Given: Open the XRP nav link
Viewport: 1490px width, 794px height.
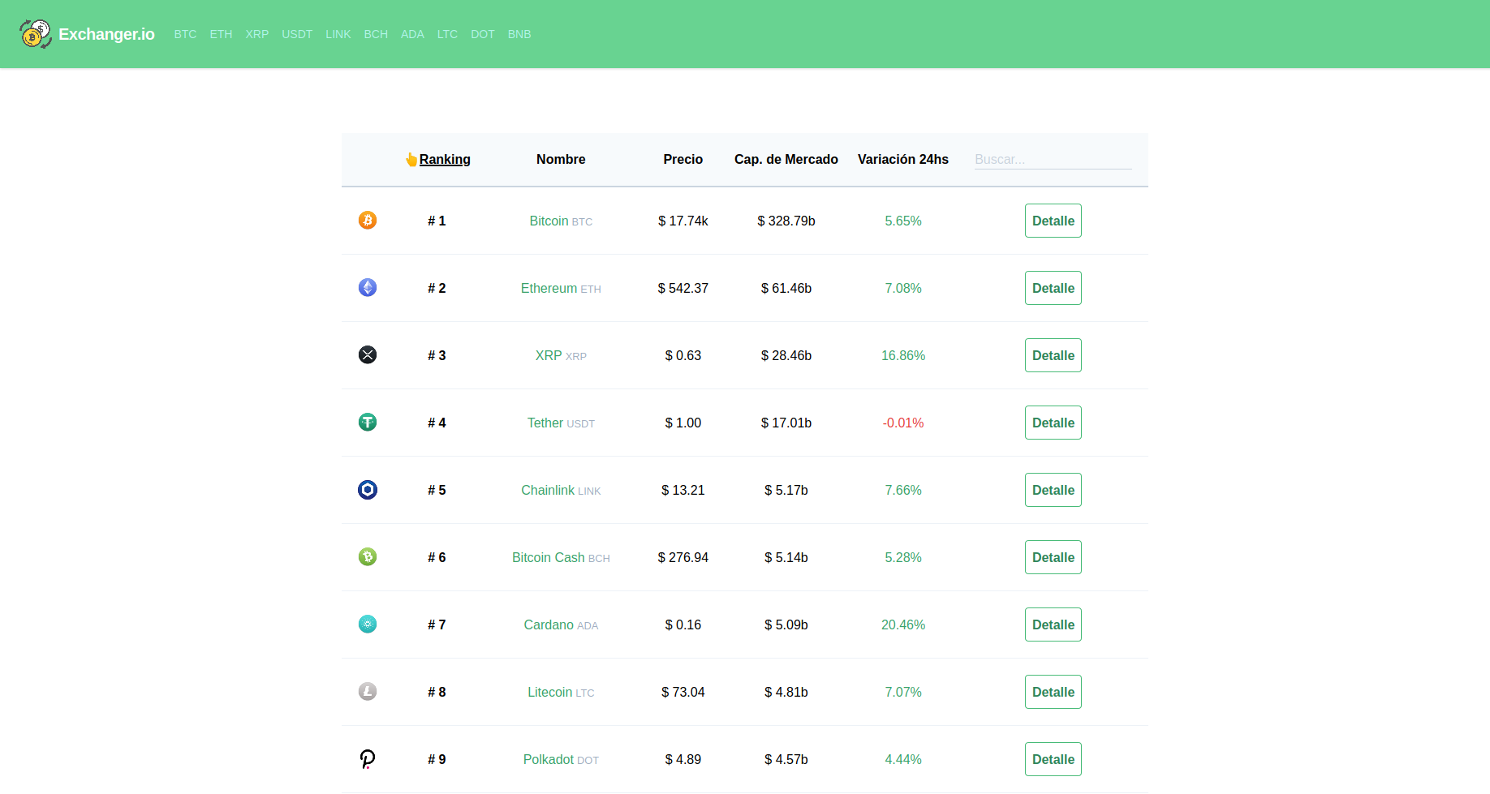Looking at the screenshot, I should coord(257,34).
